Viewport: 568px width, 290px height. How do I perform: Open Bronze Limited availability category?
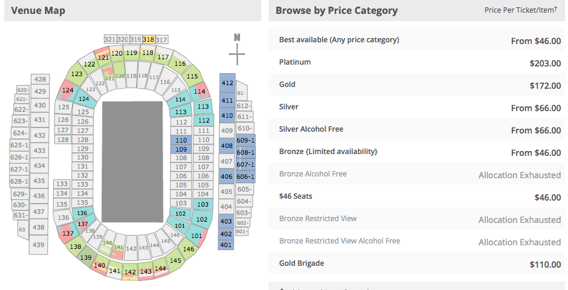(x=417, y=152)
